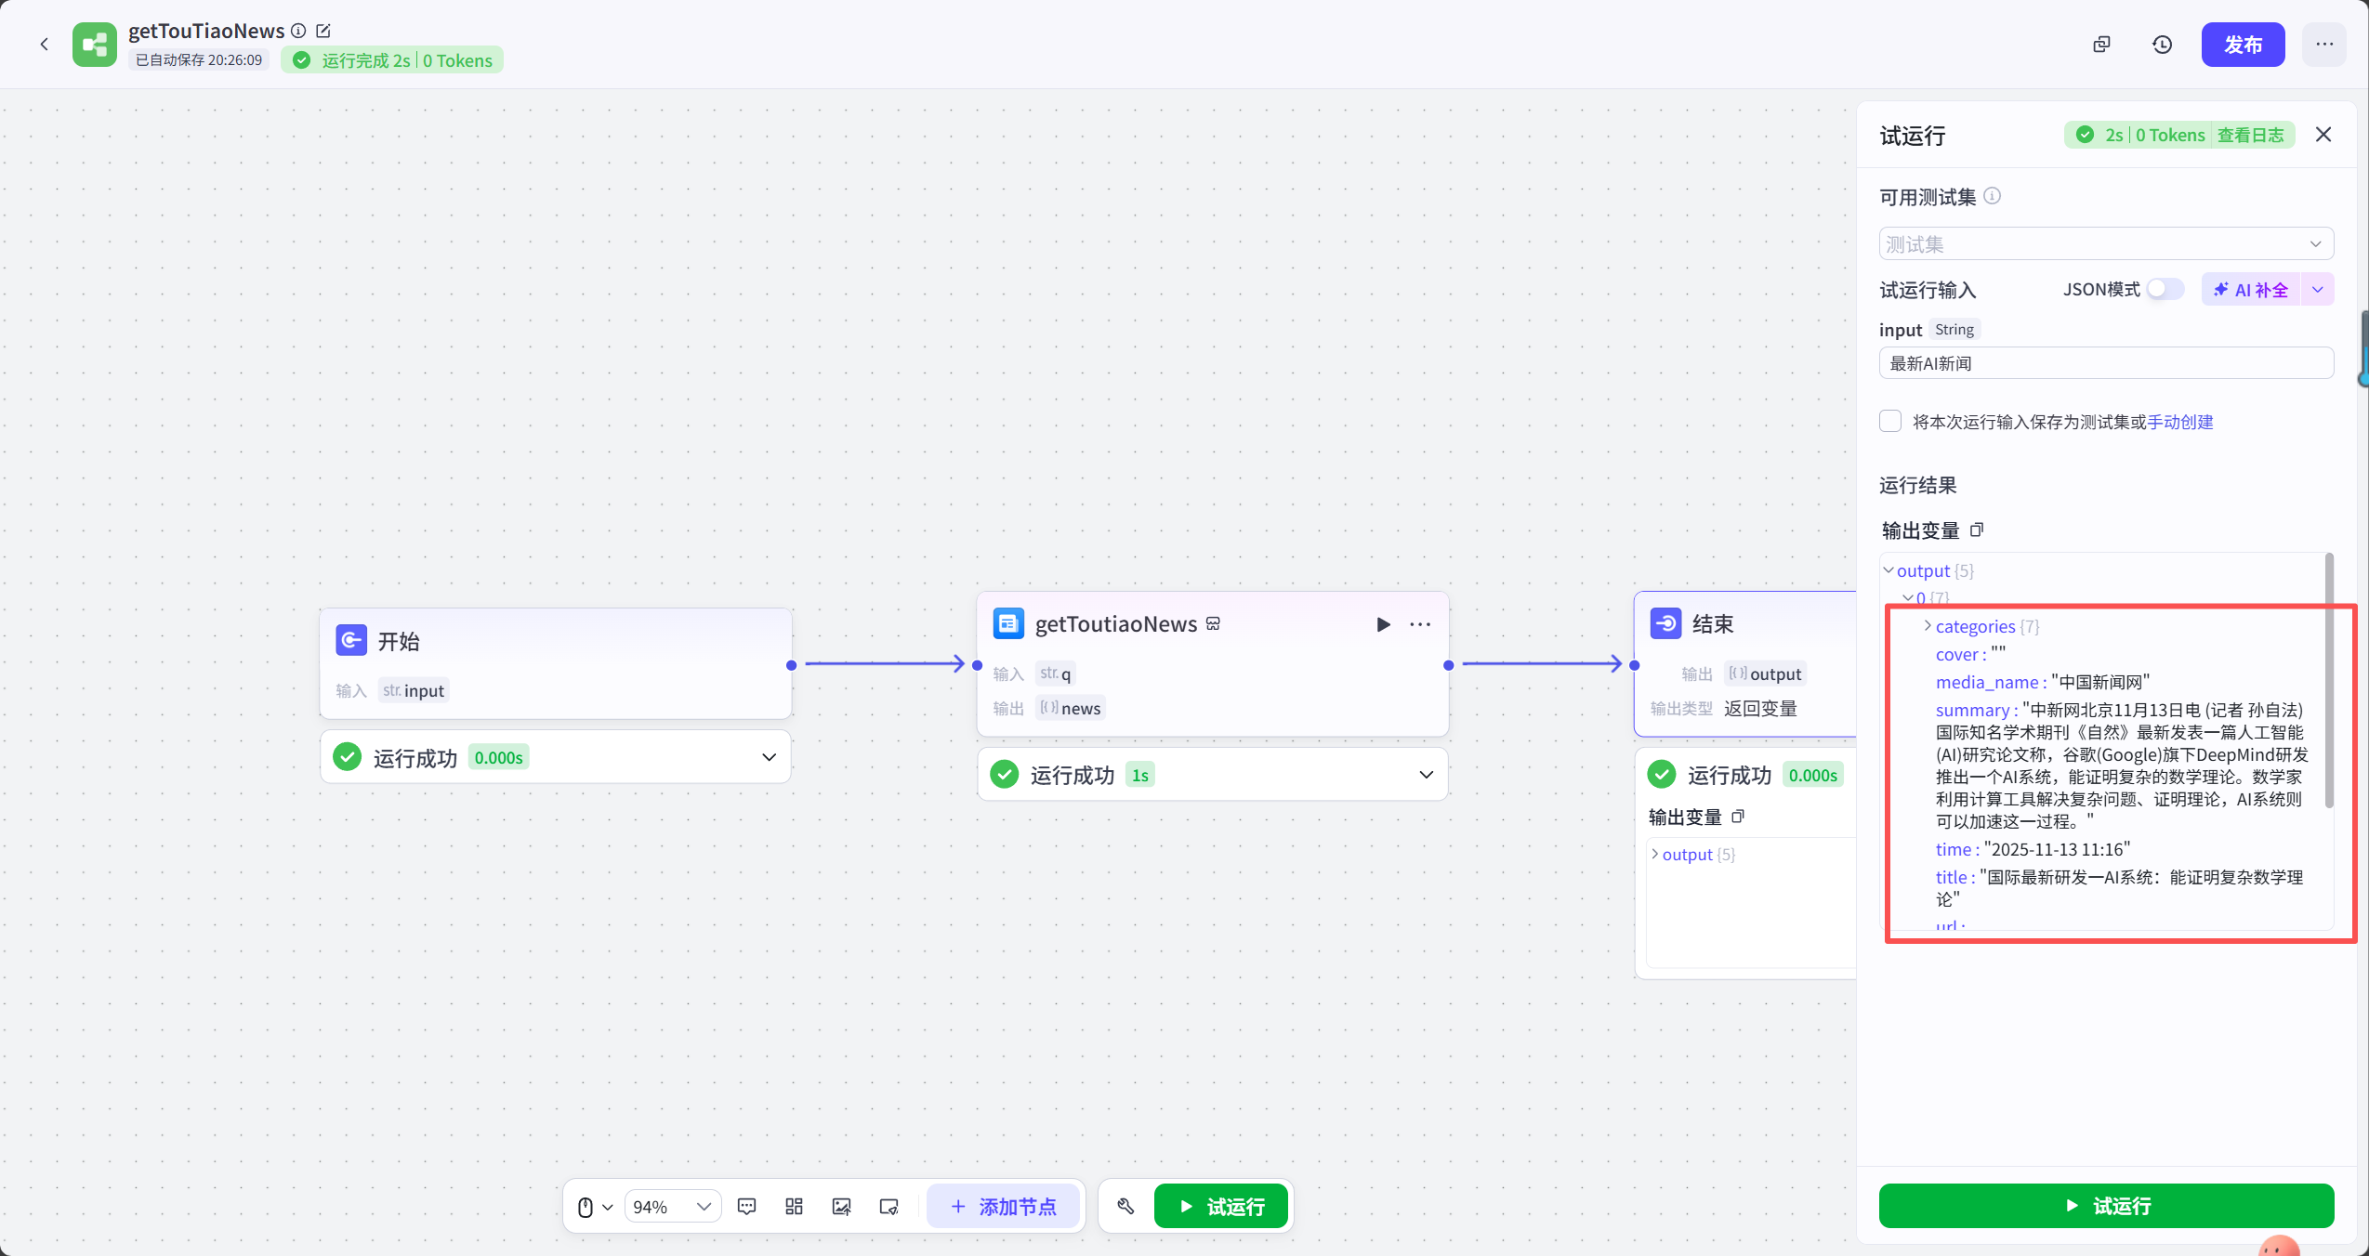Image resolution: width=2369 pixels, height=1256 pixels.
Task: Click the input text field
Action: click(x=2105, y=363)
